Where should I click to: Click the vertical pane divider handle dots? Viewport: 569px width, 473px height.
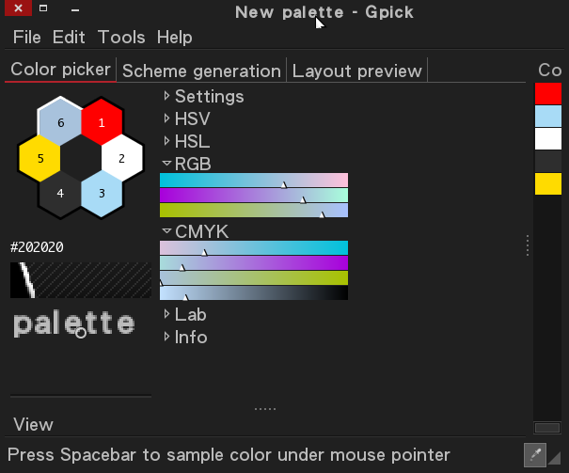(x=528, y=245)
